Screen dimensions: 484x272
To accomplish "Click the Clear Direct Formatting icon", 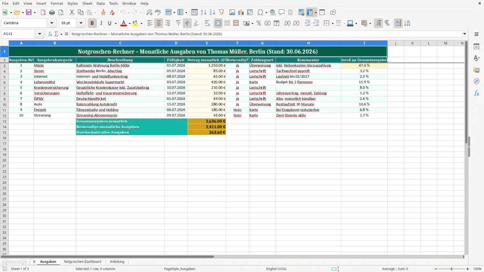I will coord(113,12).
